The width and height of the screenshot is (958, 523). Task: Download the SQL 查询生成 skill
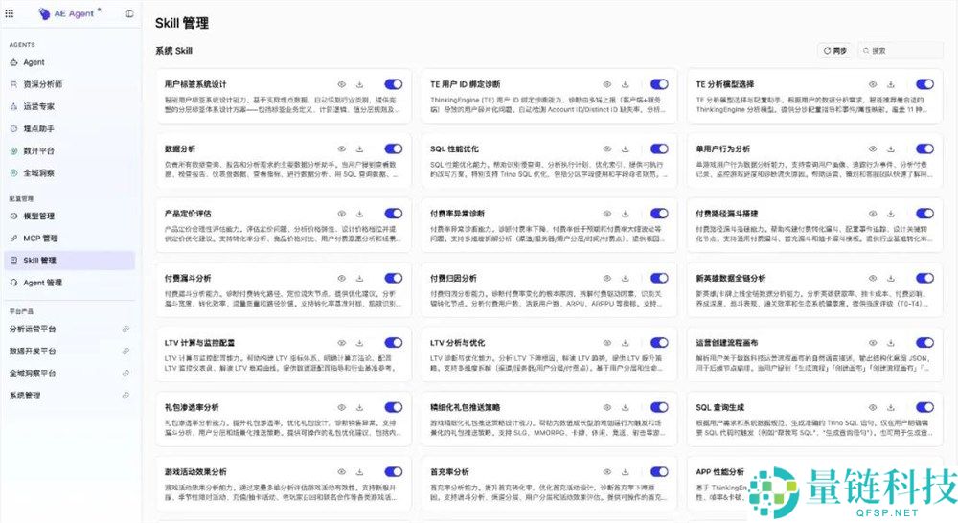coord(891,407)
